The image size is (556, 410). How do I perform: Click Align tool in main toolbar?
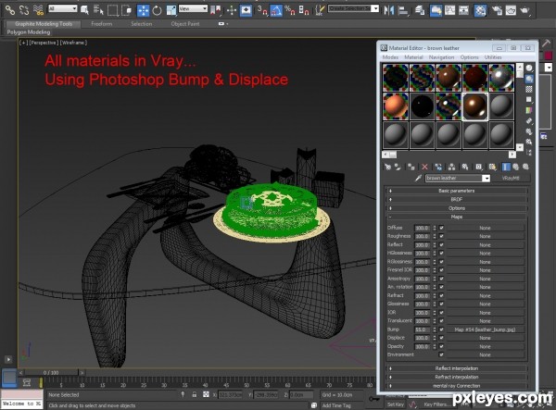[x=403, y=10]
